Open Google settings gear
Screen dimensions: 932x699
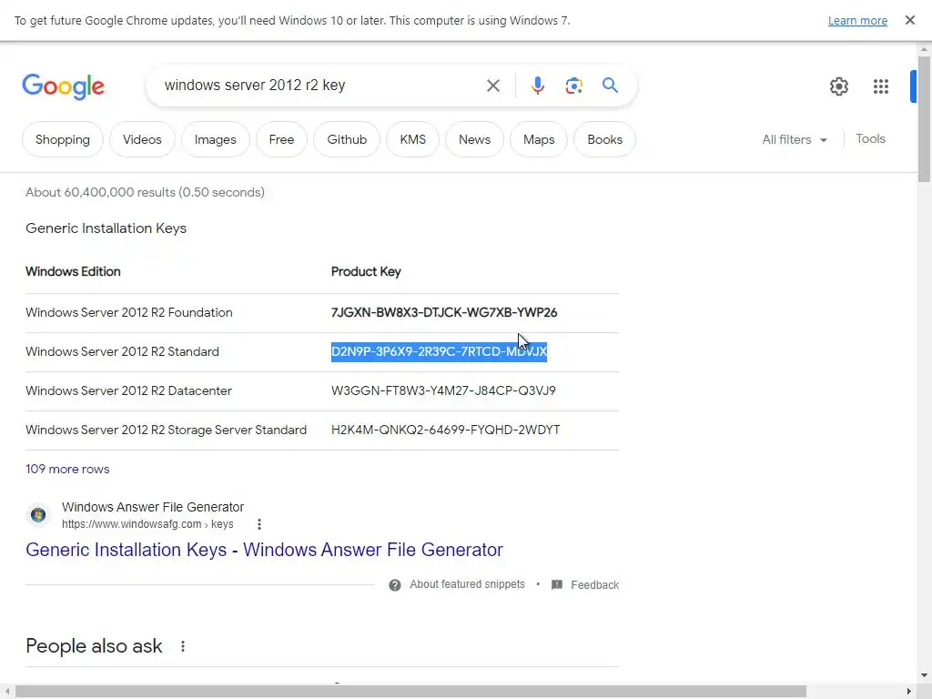pos(838,86)
